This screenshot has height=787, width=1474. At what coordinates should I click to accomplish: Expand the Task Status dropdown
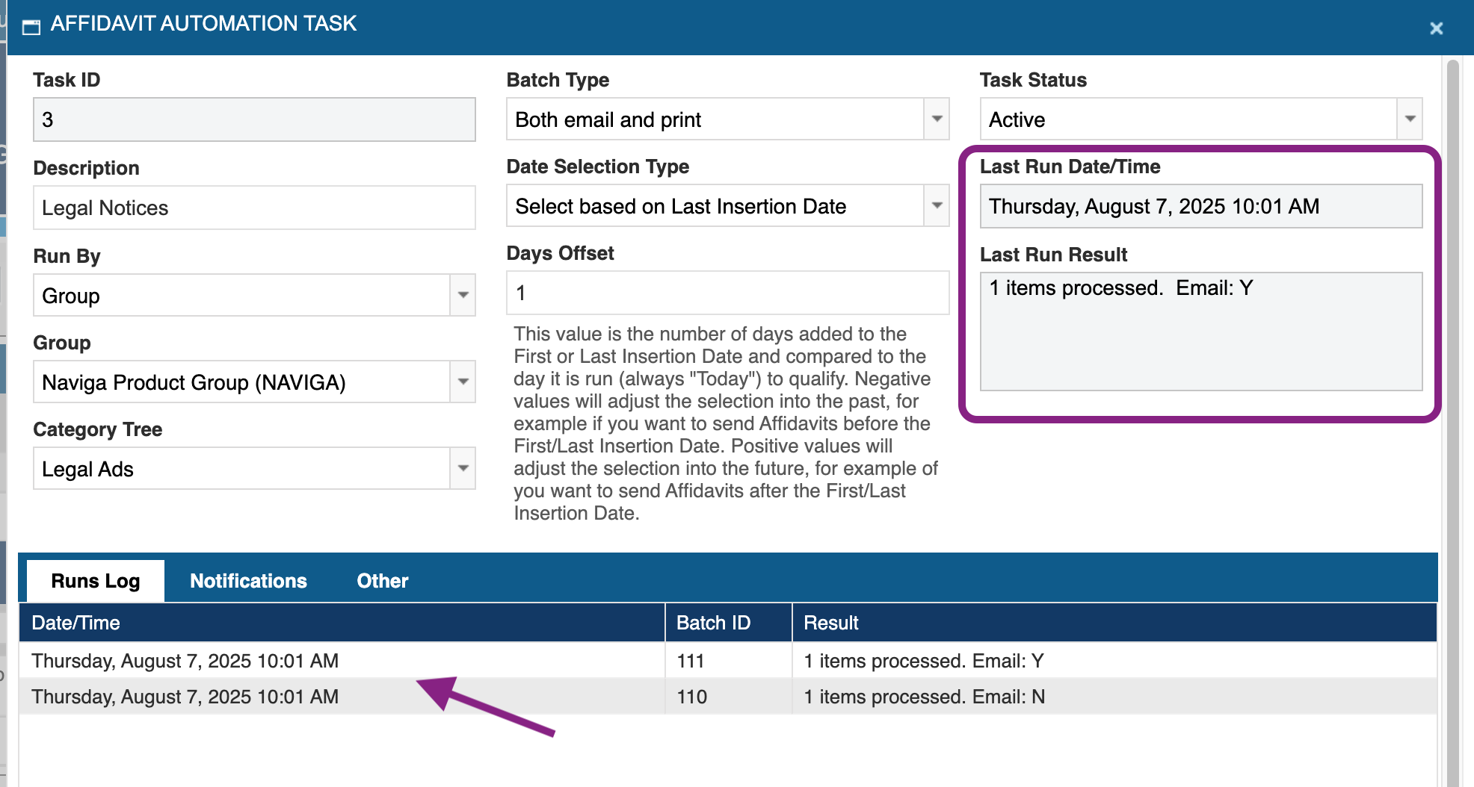1410,119
